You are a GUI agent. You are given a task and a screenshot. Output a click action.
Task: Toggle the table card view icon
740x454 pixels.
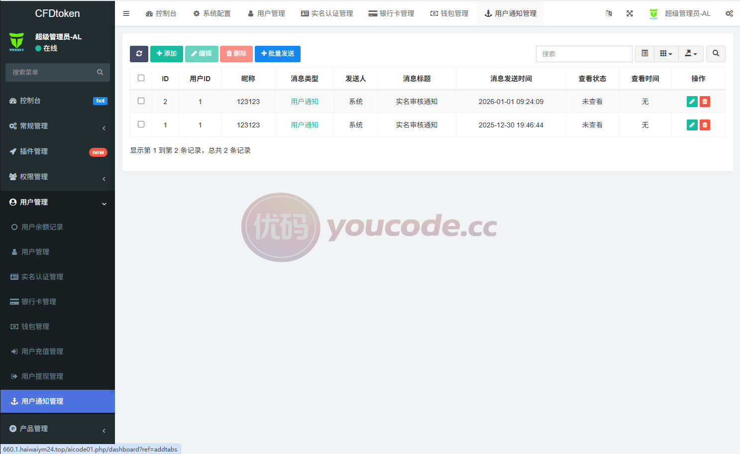[x=644, y=54]
